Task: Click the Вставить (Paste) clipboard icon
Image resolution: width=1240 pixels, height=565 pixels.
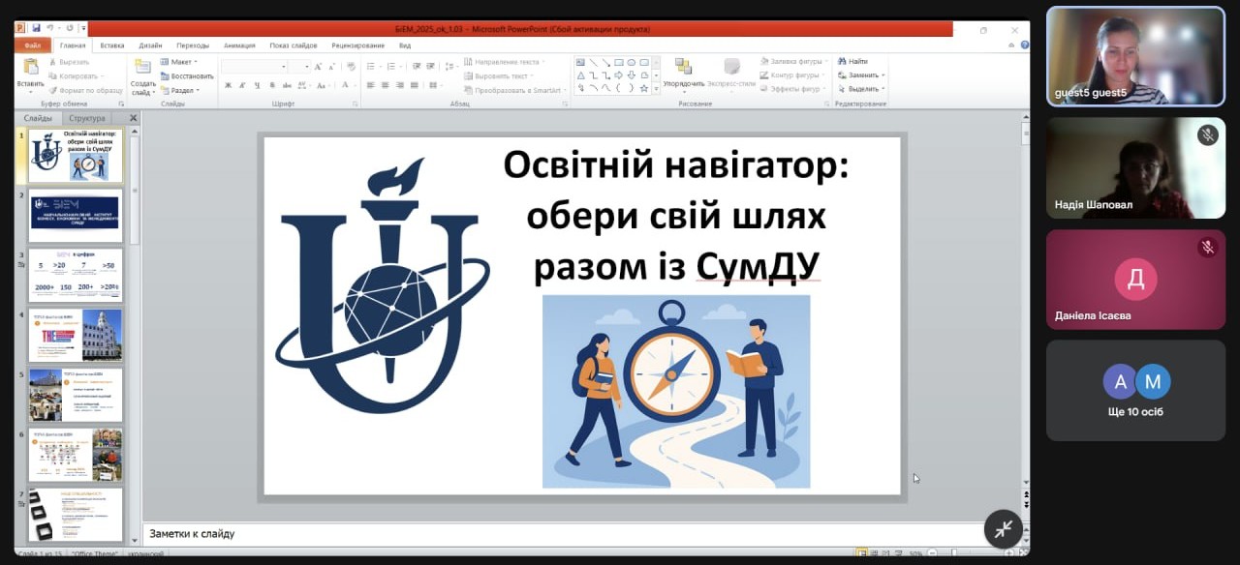Action: pos(30,68)
